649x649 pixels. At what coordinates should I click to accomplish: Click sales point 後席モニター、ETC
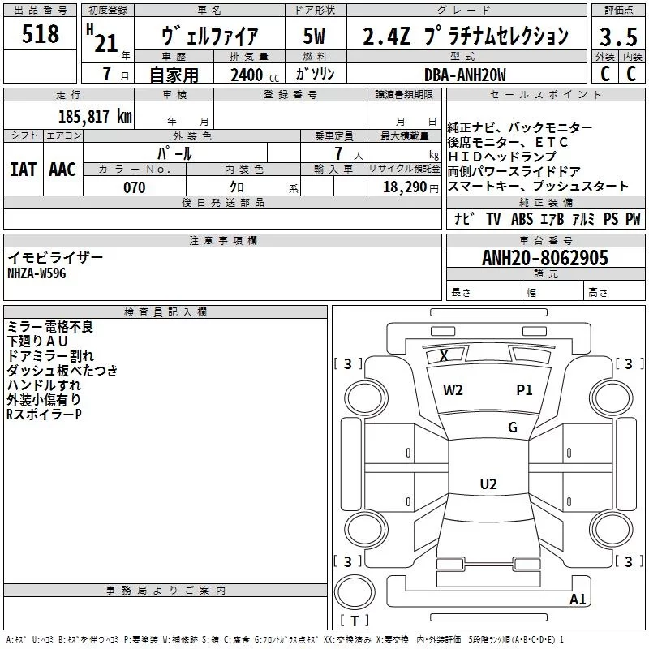pos(508,143)
